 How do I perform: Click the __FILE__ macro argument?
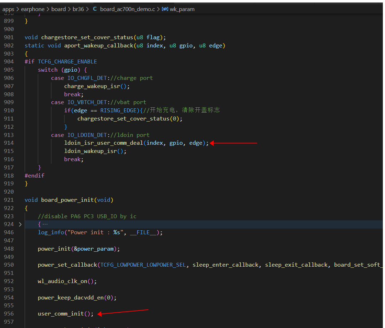143,232
